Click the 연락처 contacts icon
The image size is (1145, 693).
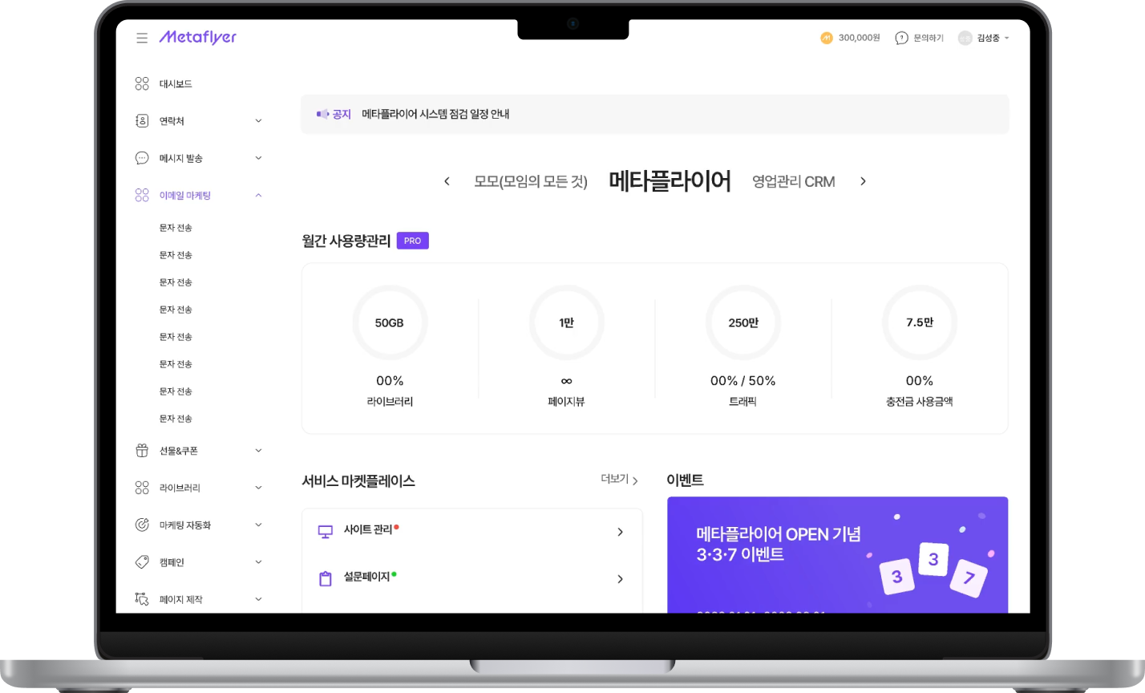click(142, 120)
